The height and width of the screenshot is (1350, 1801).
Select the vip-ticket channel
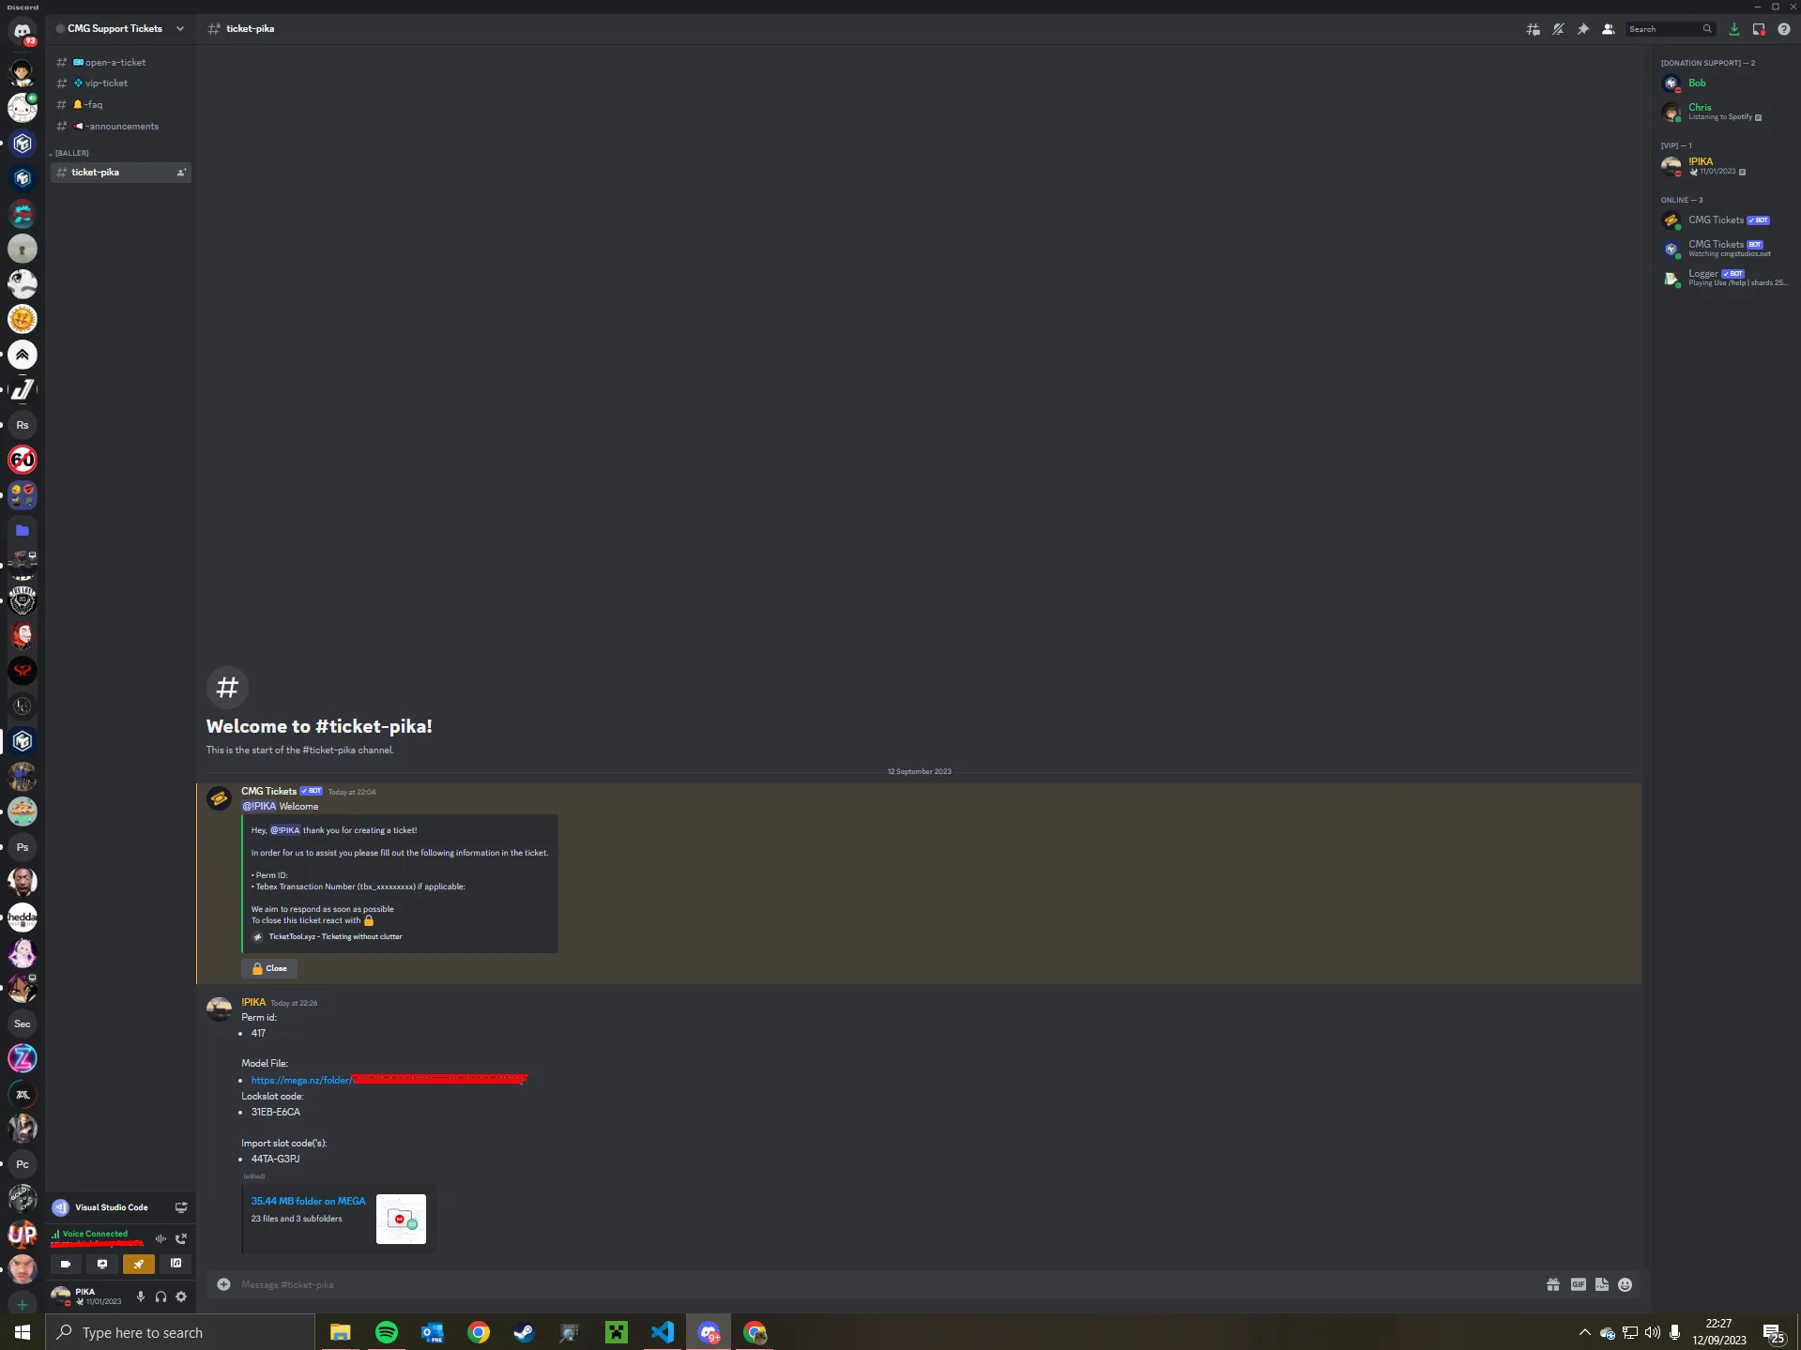pos(121,83)
